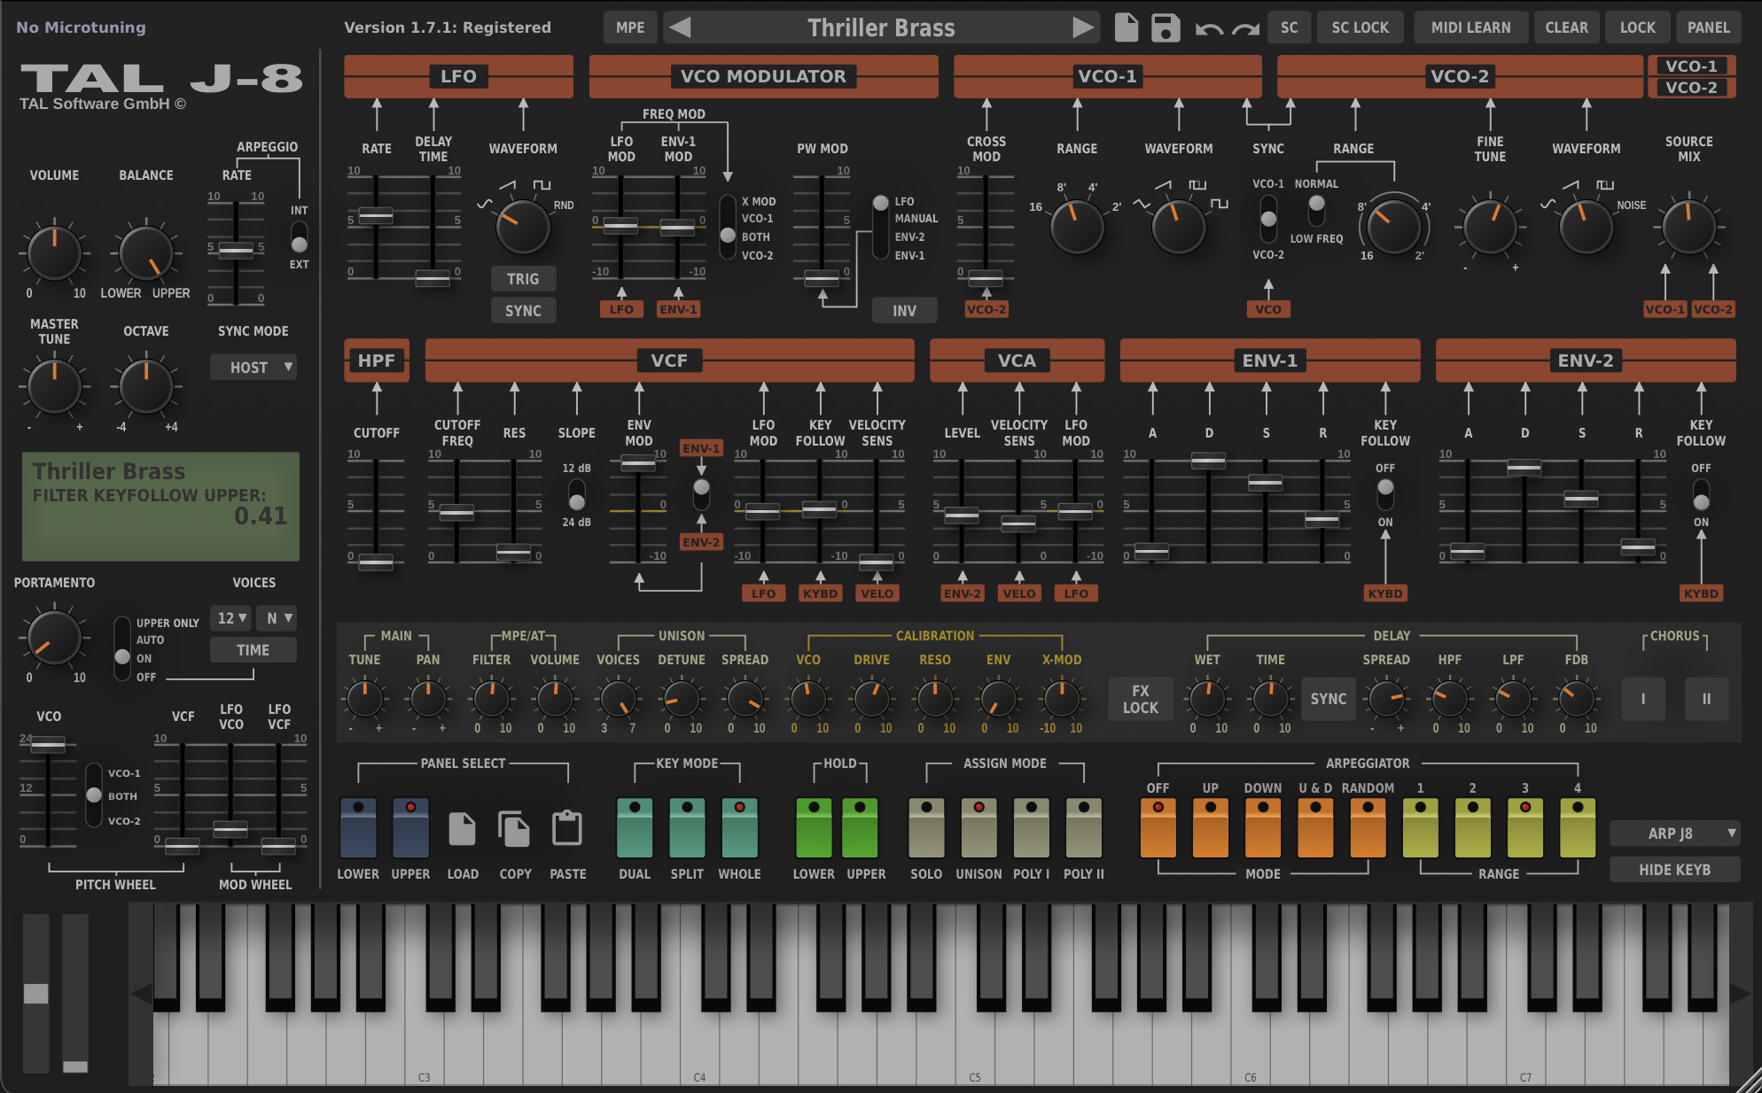Copy panel settings using the COPY icon
Viewport: 1762px width, 1093px height.
click(x=515, y=828)
